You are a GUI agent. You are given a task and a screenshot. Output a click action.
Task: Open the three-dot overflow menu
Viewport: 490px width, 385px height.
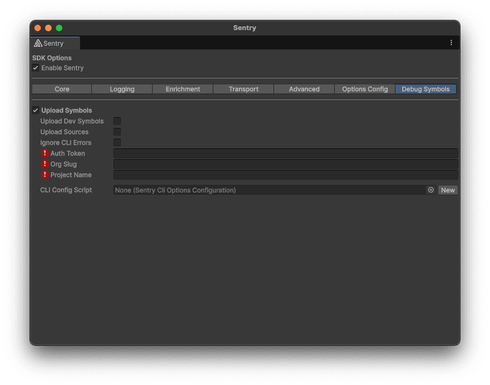point(451,42)
